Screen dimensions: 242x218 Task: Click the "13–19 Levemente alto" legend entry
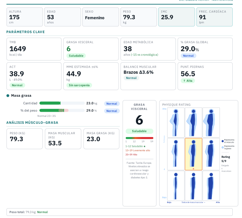click(138, 150)
